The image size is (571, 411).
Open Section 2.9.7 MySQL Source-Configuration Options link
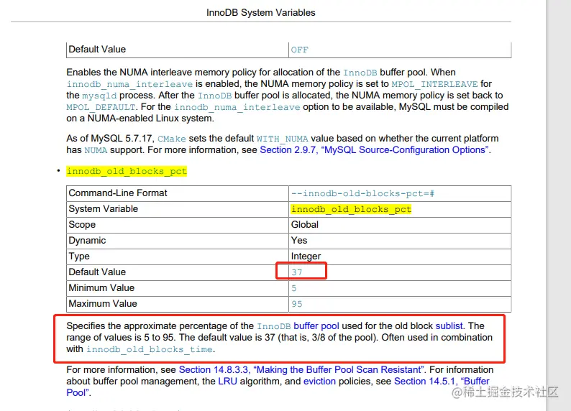coord(374,150)
